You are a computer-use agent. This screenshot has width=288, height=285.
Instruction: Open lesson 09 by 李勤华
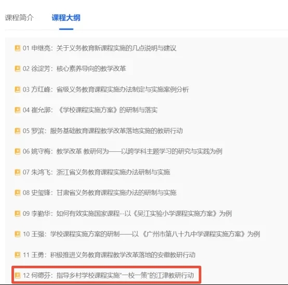[x=127, y=214]
